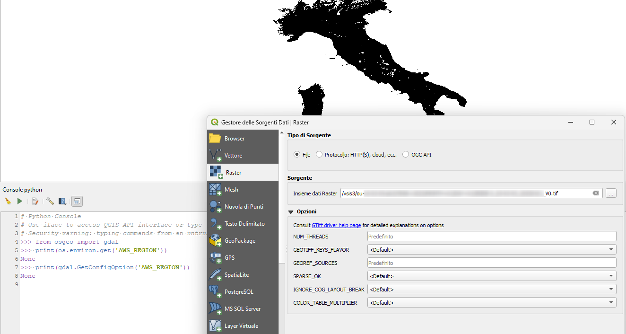Screen dimensions: 626x334
Task: Open Python console help book icon
Action: coord(62,202)
